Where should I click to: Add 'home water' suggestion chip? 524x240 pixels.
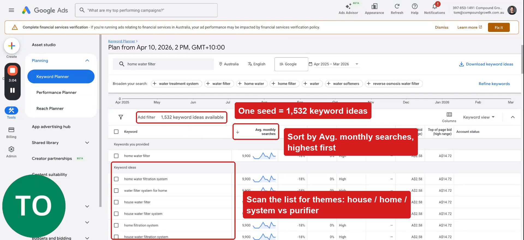pos(251,84)
